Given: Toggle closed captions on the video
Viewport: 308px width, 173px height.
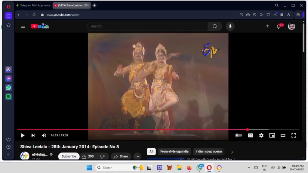Looking at the screenshot, I should 251,135.
